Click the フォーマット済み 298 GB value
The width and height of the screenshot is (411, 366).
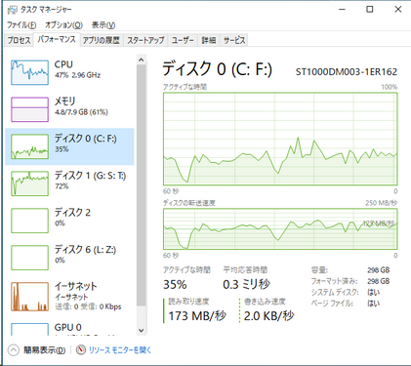pos(379,281)
